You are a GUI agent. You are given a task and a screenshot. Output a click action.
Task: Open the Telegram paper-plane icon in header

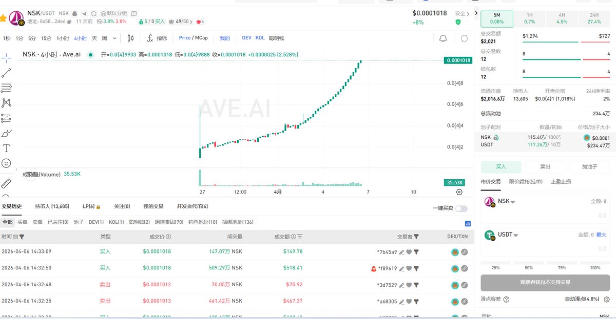point(84,13)
